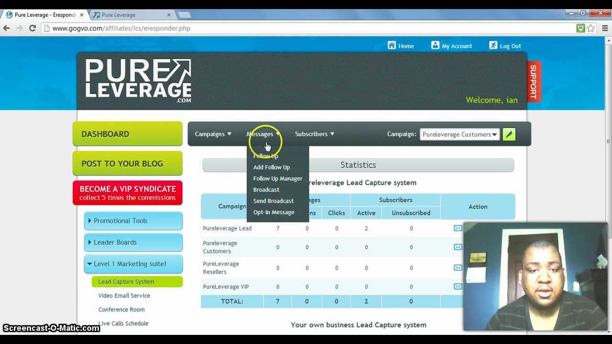612x344 pixels.
Task: Open Chrome menu hamburger icon
Action: point(605,28)
